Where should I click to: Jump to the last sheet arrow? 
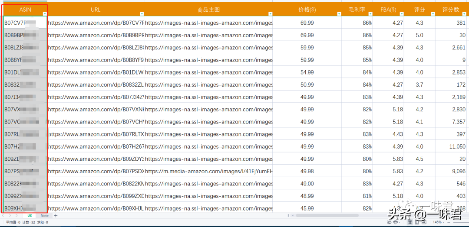pyautogui.click(x=17, y=215)
